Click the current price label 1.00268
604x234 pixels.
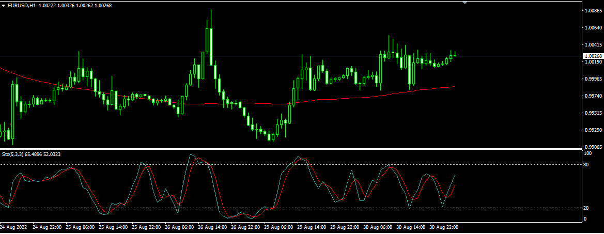593,56
